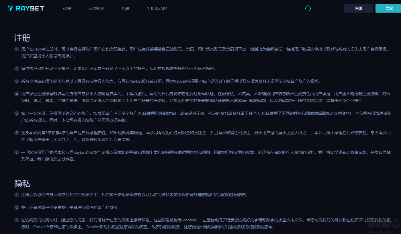Open the 玩法规则 menu item

96,9
